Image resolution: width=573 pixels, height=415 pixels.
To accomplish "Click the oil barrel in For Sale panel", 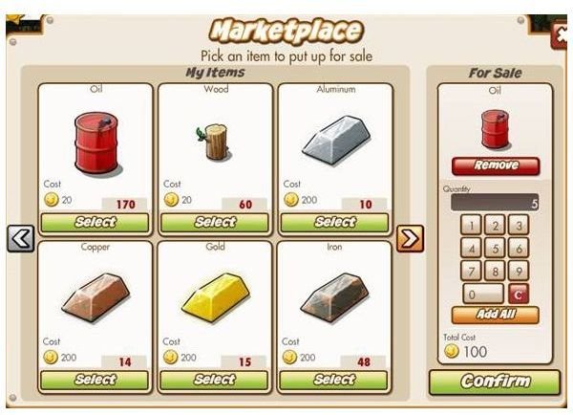I will 496,129.
